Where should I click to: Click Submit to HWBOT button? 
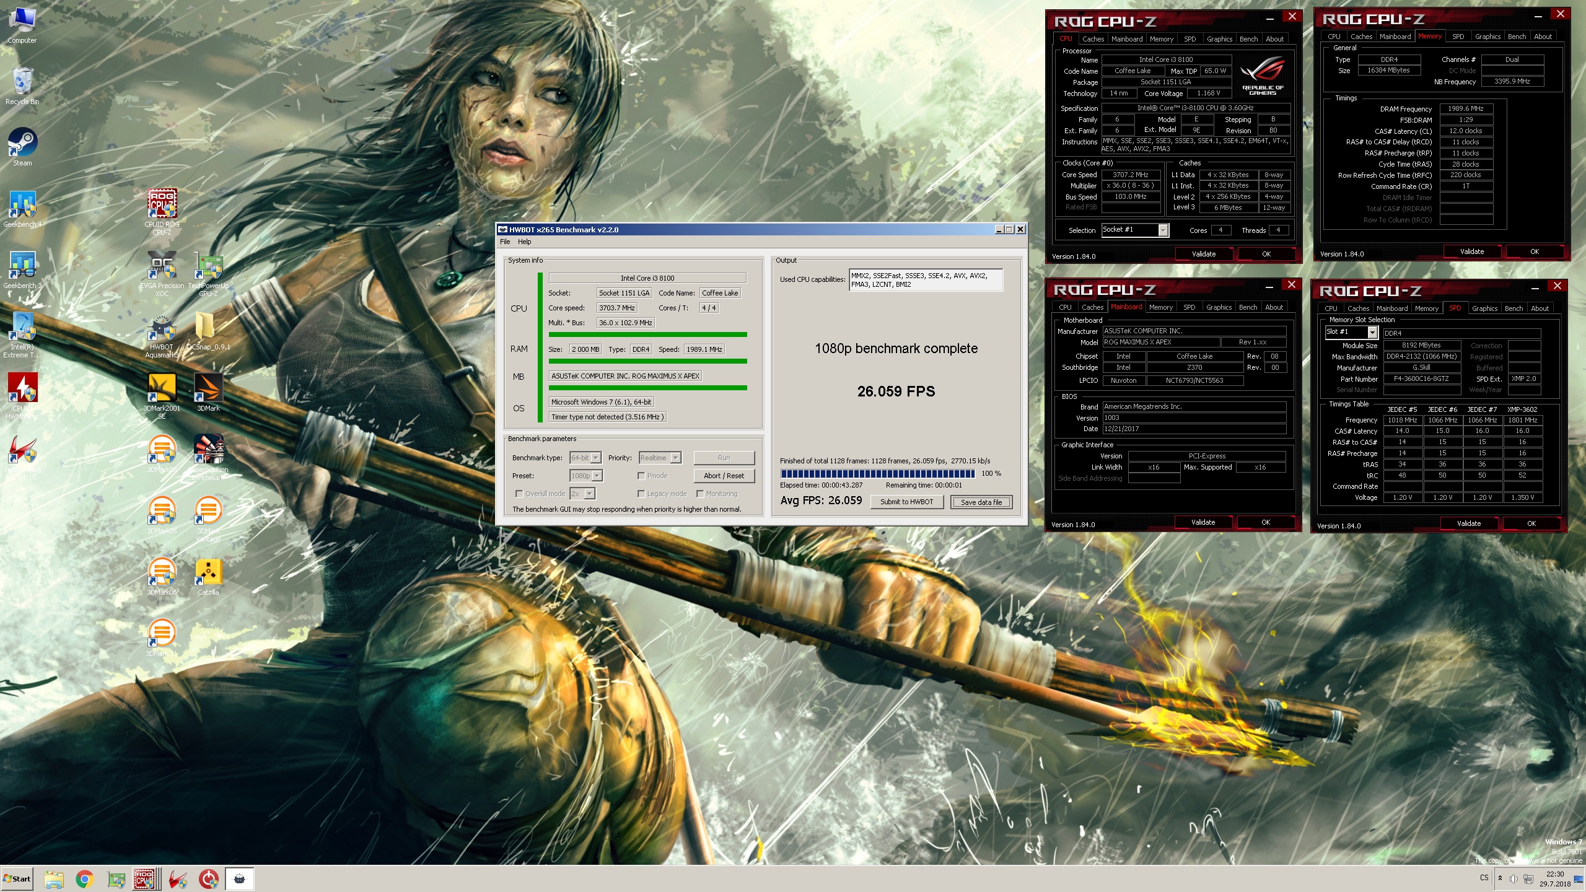[x=906, y=502]
